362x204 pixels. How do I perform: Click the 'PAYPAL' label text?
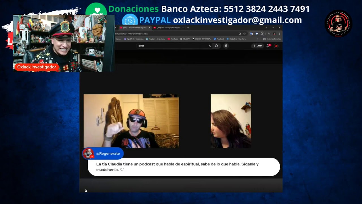coord(155,20)
